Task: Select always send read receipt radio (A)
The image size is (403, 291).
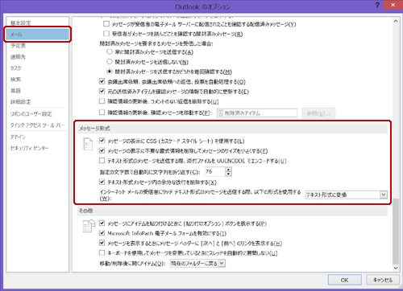Action: pos(110,51)
